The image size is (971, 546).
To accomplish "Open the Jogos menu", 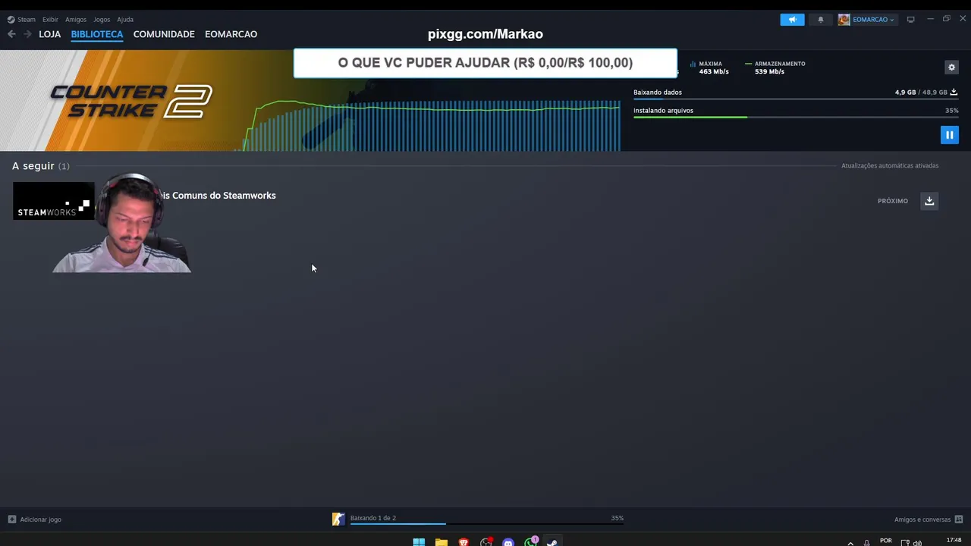I will (102, 20).
